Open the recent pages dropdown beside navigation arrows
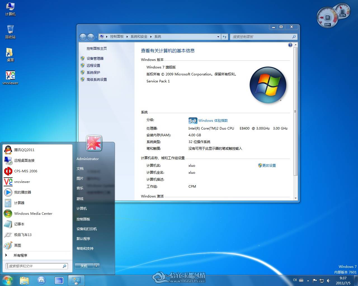The height and width of the screenshot is (286, 358). click(x=96, y=37)
